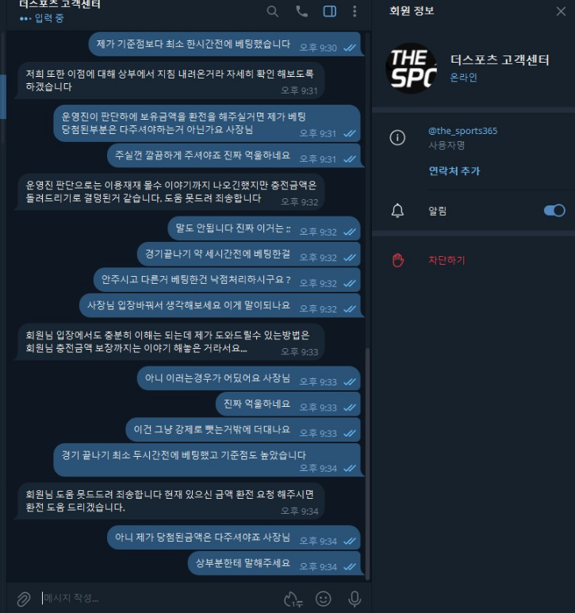This screenshot has width=575, height=613.
Task: Open the auto-delete timer icon
Action: click(293, 599)
